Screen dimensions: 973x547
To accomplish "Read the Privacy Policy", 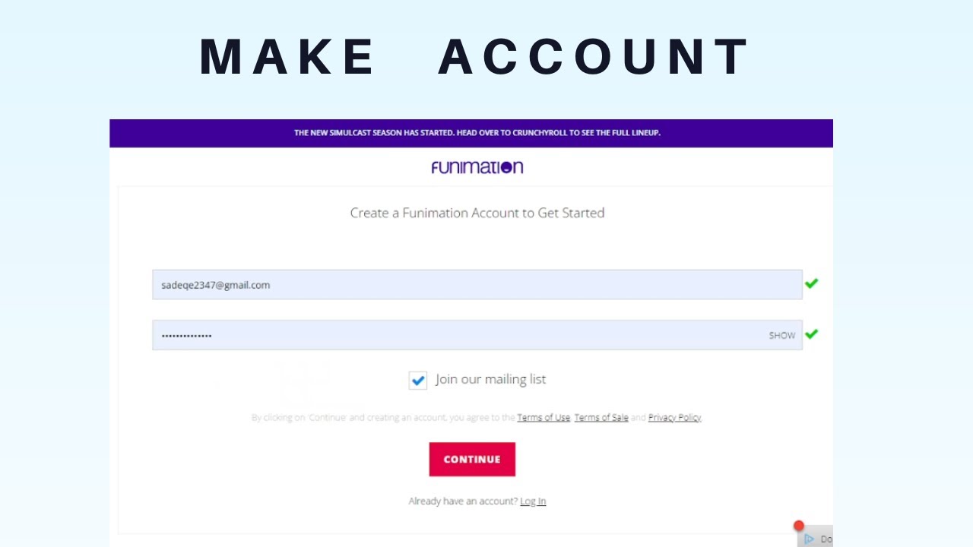I will pyautogui.click(x=674, y=417).
